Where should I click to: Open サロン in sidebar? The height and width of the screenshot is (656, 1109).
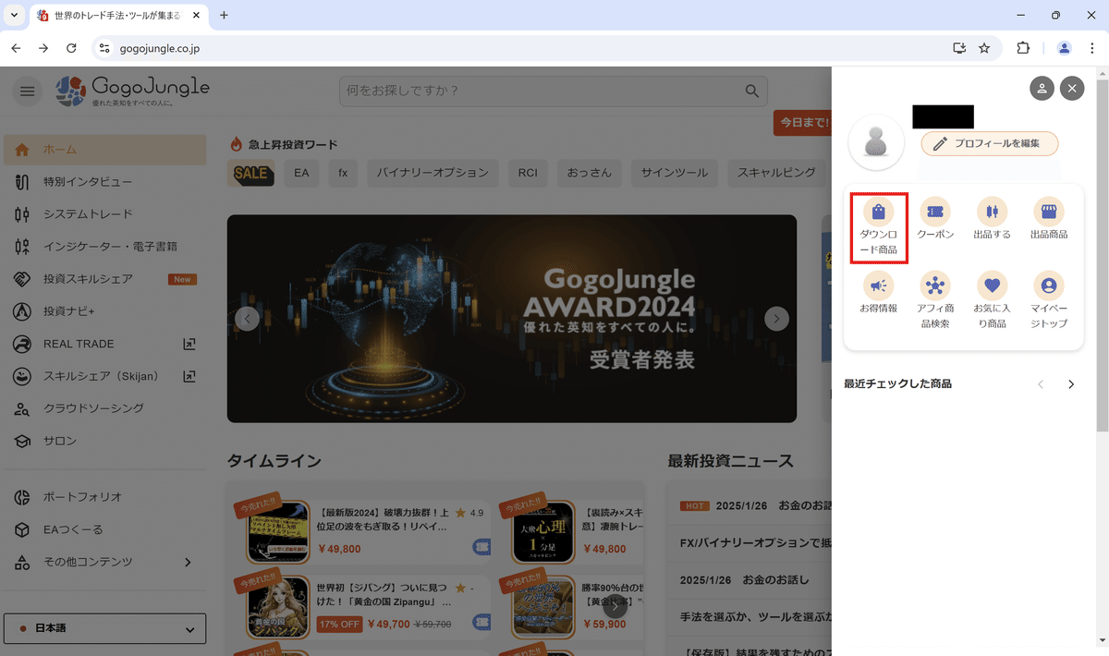(105, 441)
